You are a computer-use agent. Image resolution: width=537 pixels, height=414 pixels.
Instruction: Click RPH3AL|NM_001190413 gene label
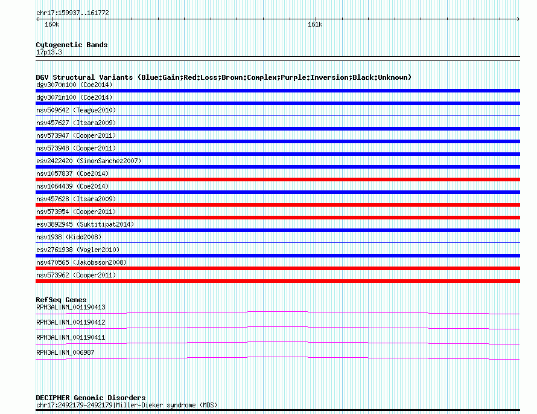click(x=71, y=307)
